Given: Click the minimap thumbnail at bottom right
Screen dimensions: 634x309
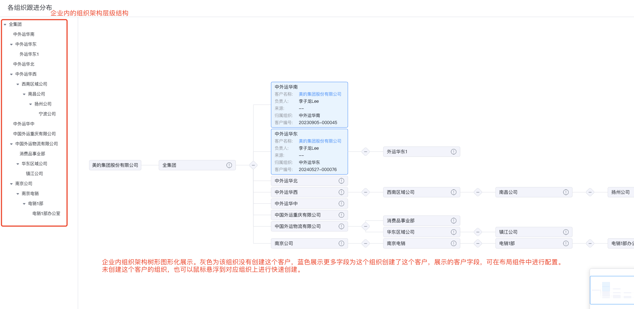Looking at the screenshot, I should pos(612,290).
